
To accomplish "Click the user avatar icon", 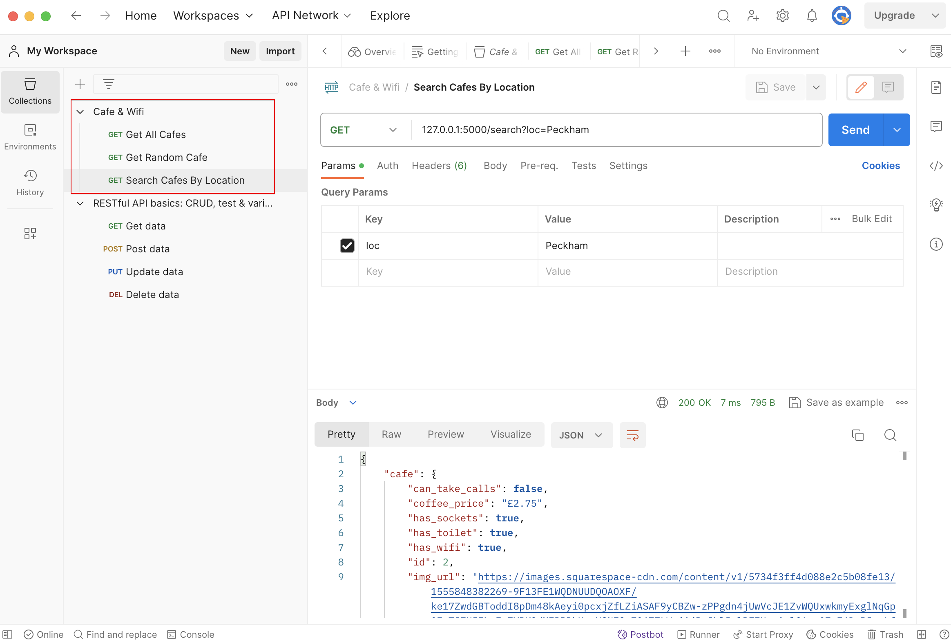I will [842, 16].
